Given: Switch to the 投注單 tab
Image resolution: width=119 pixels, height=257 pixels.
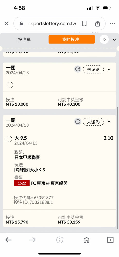Looking at the screenshot, I should [24, 39].
